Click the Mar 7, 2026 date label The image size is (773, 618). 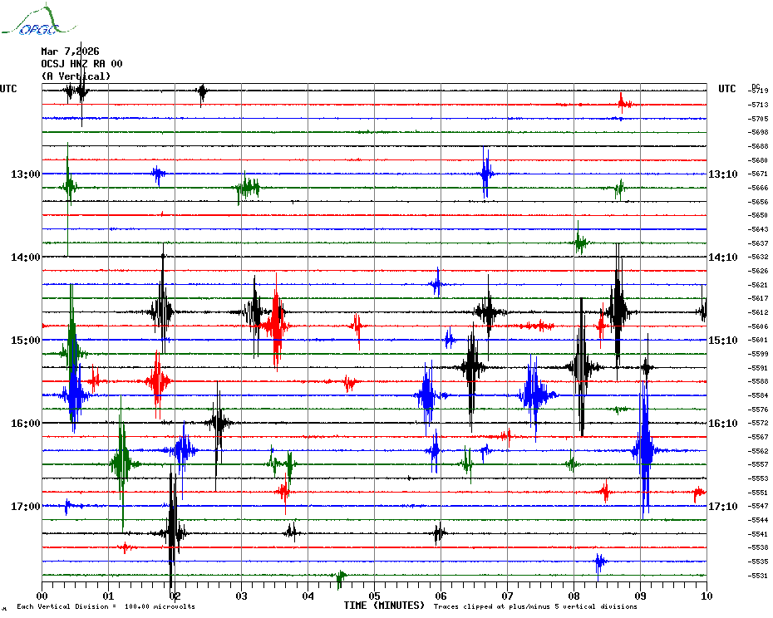(x=70, y=51)
